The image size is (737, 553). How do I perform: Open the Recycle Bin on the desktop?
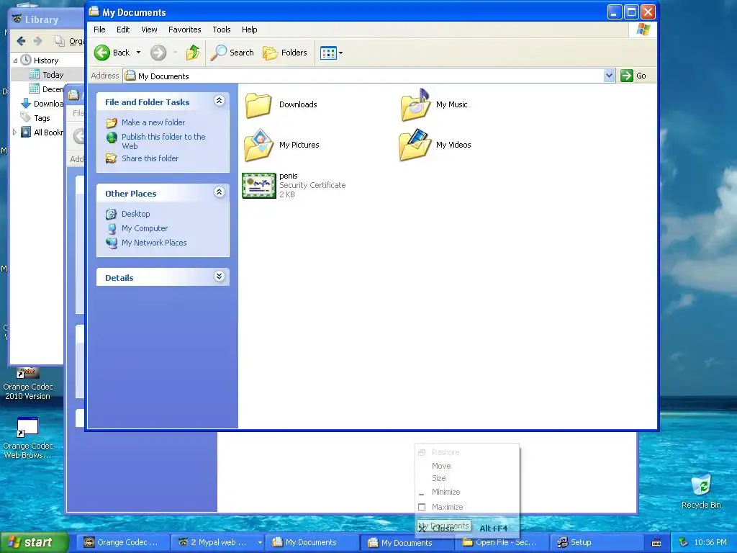701,491
